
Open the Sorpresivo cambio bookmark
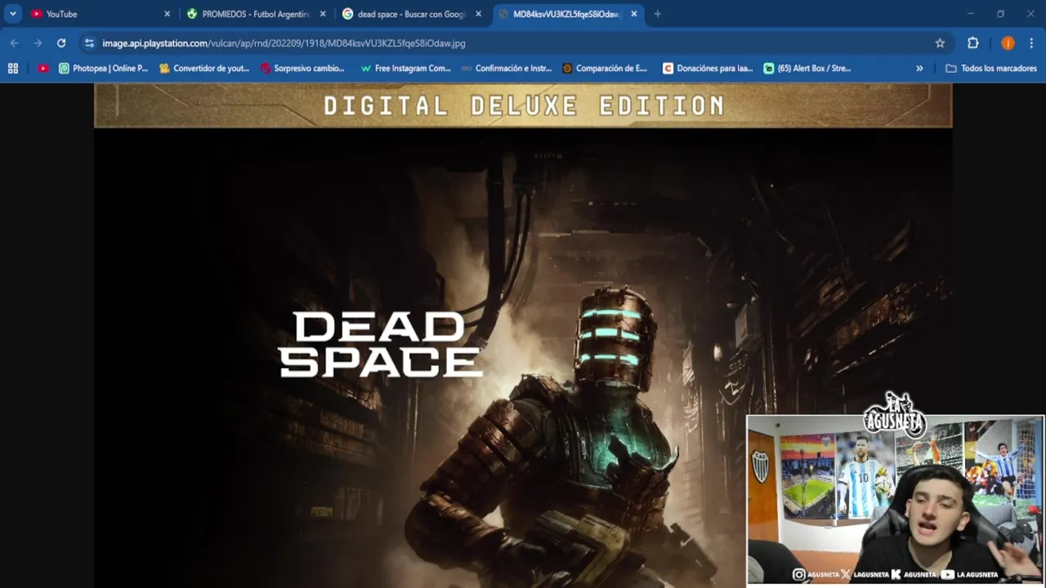coord(302,69)
